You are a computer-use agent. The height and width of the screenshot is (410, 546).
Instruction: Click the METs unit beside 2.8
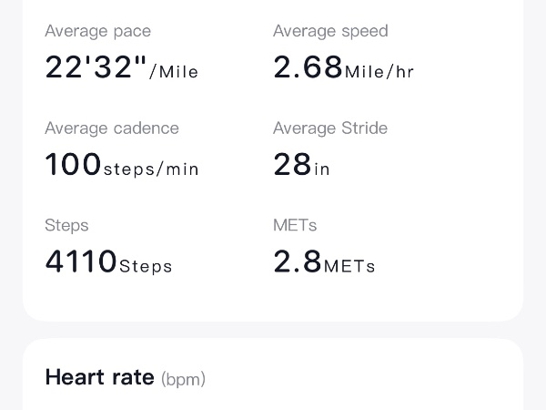(349, 267)
